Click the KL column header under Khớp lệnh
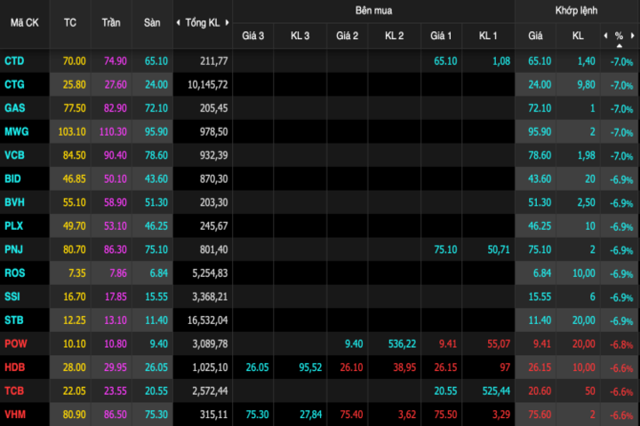The image size is (640, 426). click(x=578, y=35)
